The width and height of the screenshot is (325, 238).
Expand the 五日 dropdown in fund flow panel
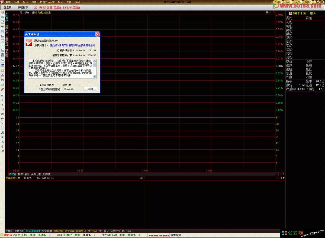tap(281, 178)
